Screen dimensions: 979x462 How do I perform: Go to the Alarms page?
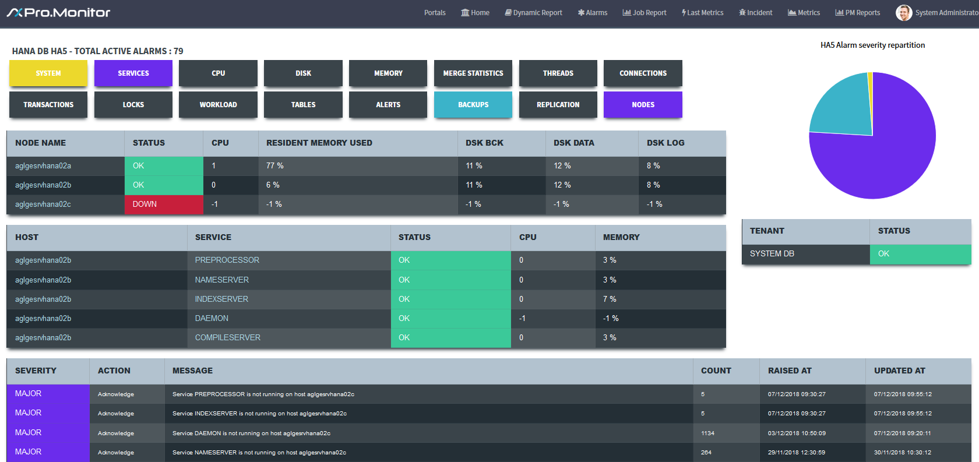pos(593,13)
